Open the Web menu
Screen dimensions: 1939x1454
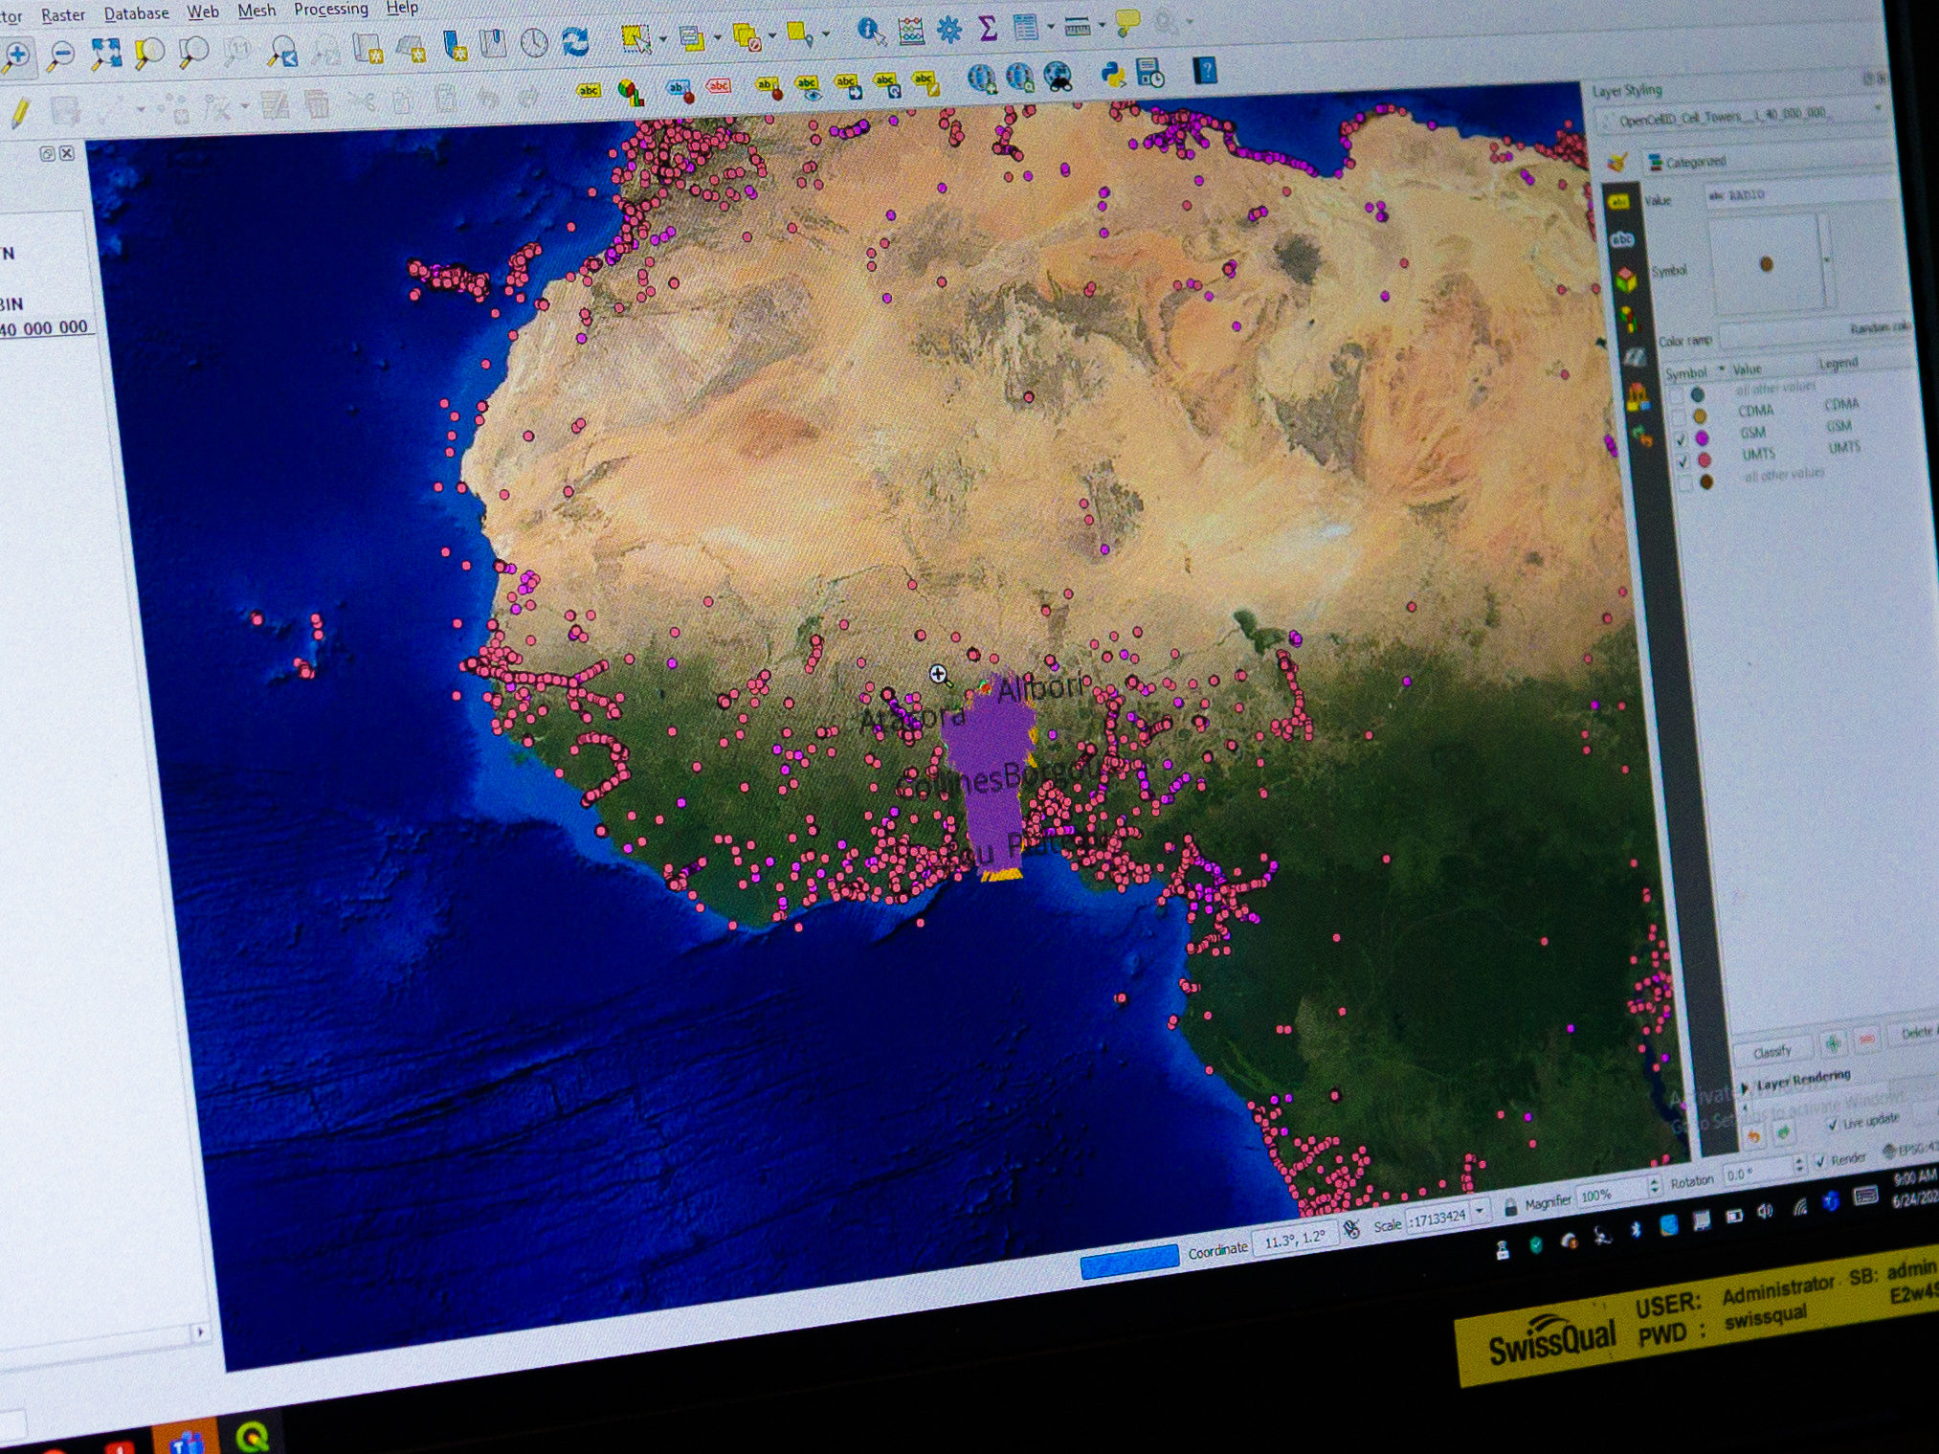[x=202, y=11]
